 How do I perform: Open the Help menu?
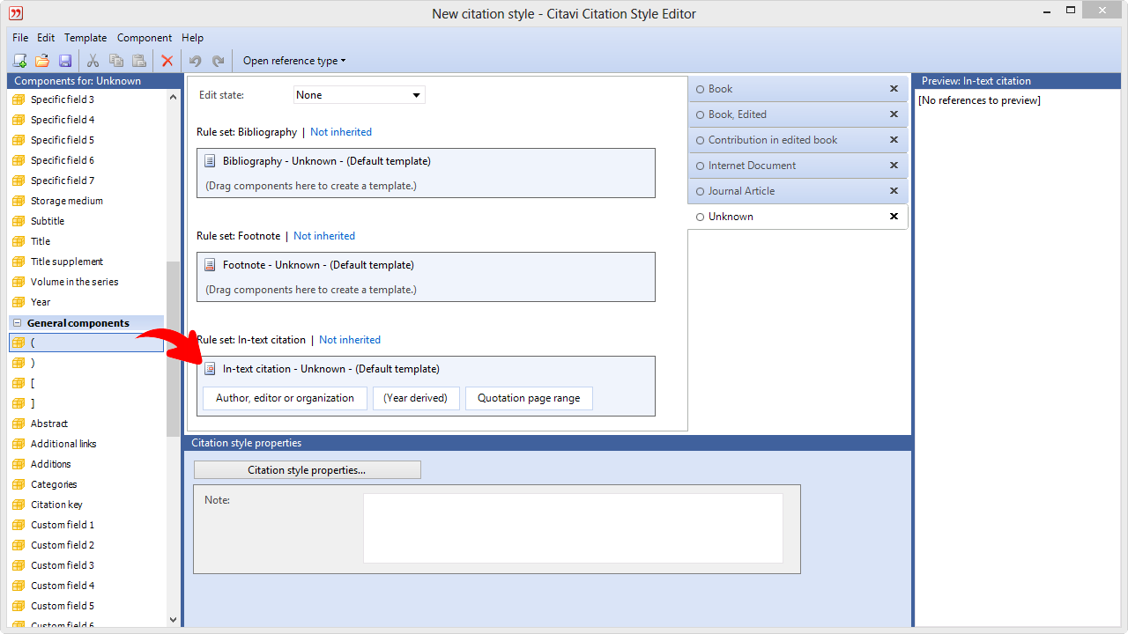pos(192,38)
